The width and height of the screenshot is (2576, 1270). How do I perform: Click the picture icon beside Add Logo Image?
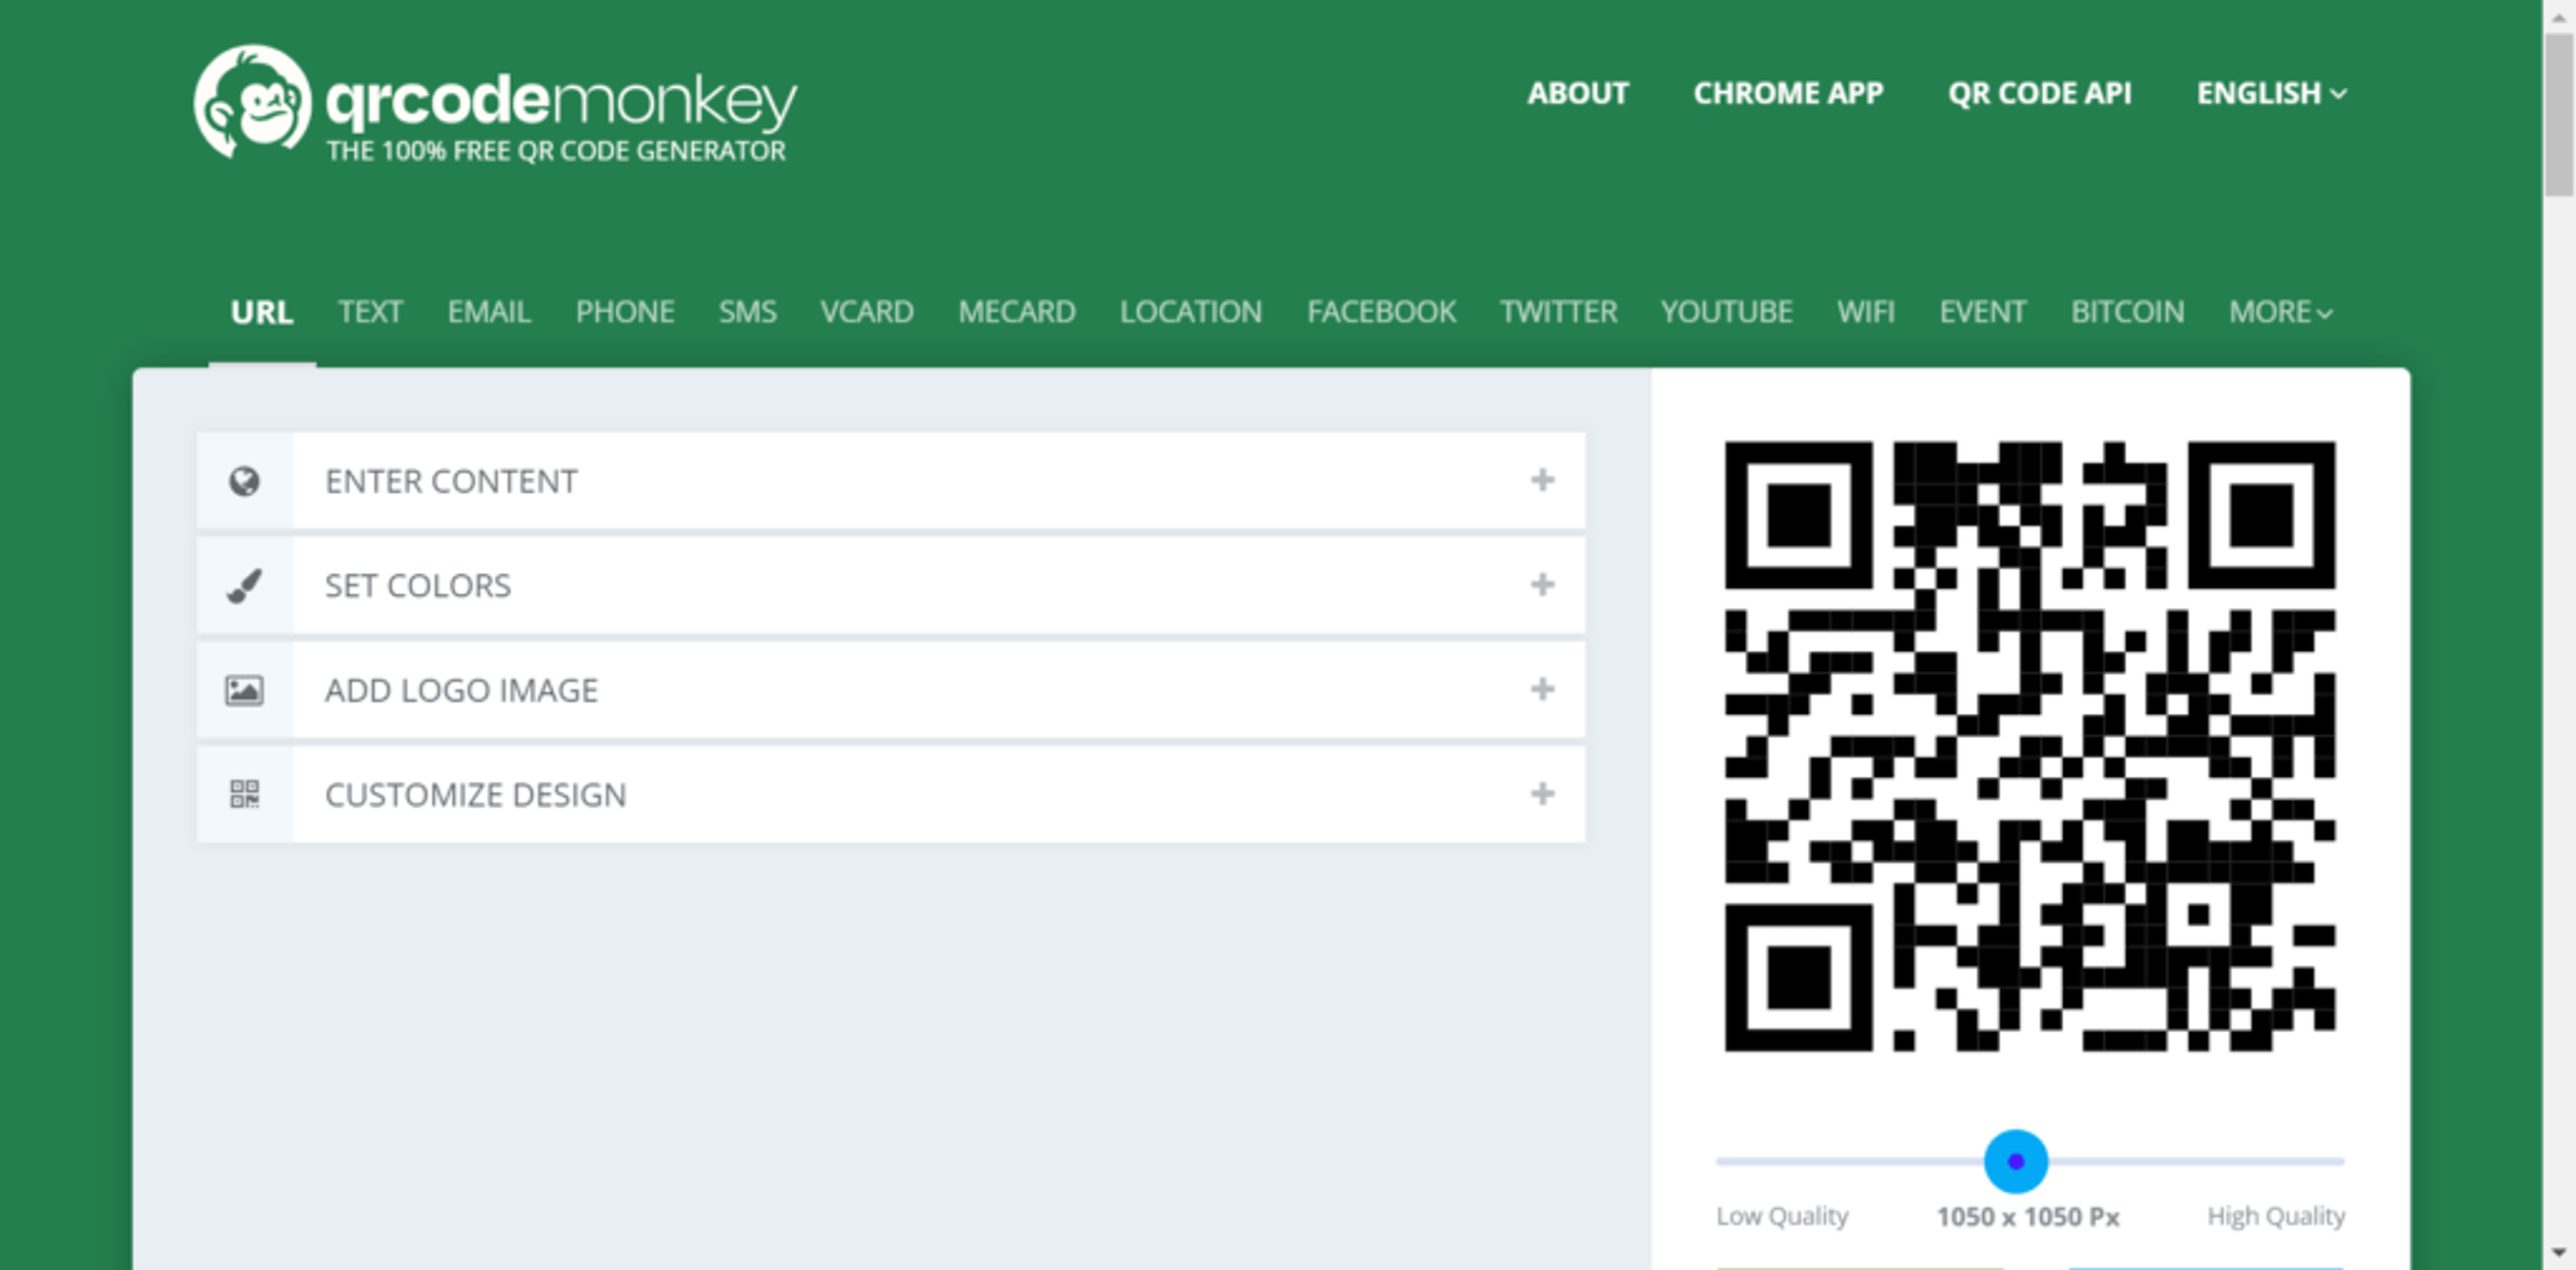244,691
